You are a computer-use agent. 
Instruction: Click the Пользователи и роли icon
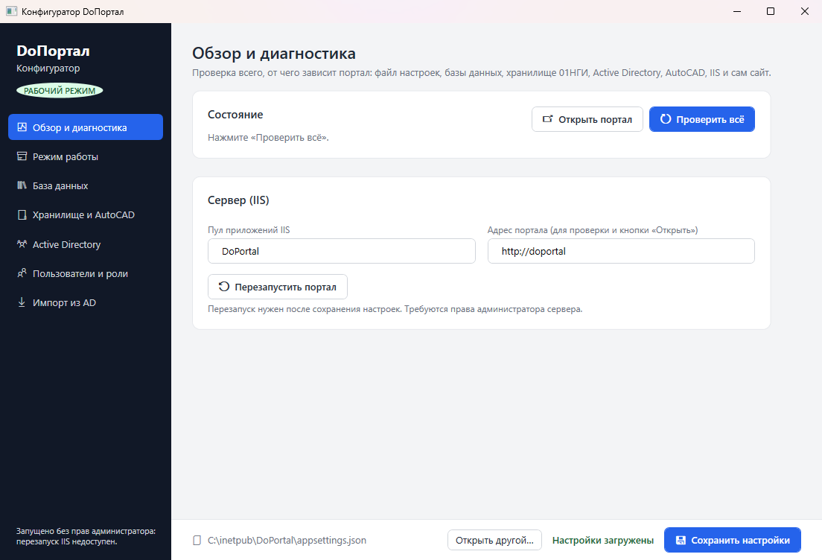click(x=22, y=273)
